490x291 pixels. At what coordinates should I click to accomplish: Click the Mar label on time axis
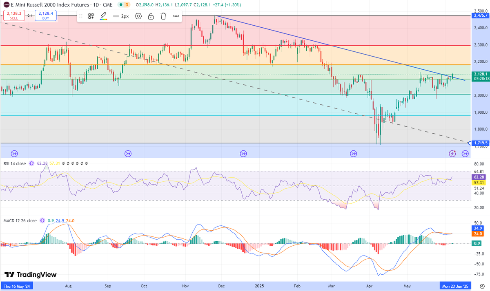pos(332,286)
